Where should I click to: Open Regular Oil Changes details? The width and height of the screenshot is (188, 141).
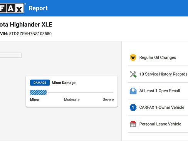pos(158,57)
